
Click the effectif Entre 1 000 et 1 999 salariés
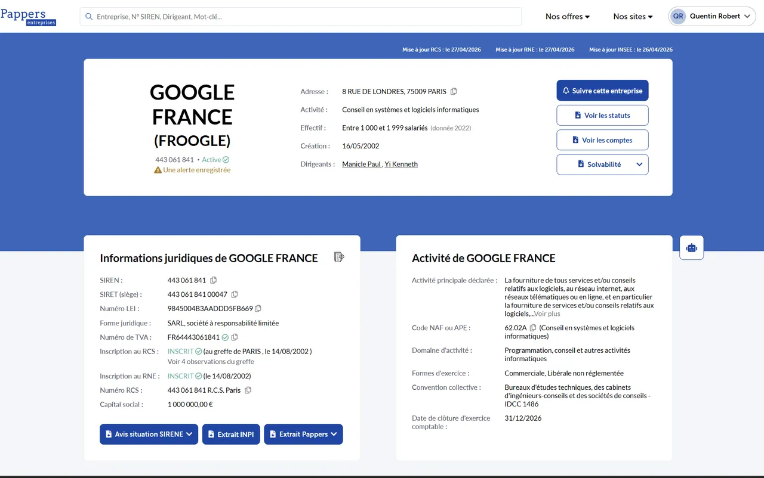pos(385,128)
